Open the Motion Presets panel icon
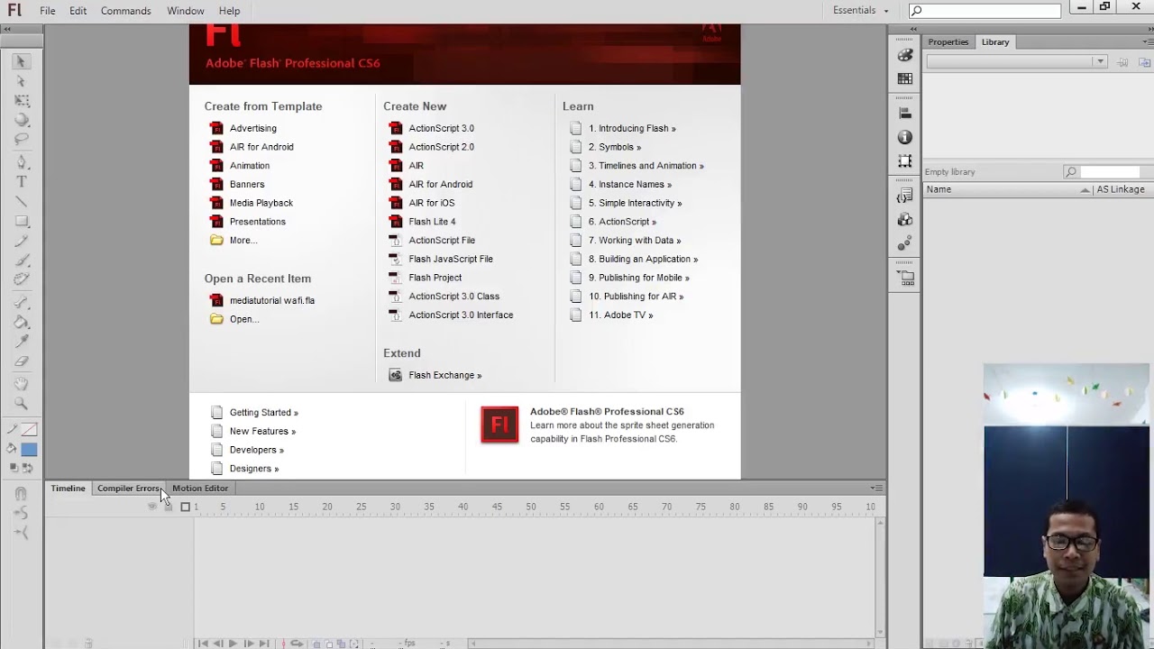Image resolution: width=1154 pixels, height=649 pixels. click(905, 243)
